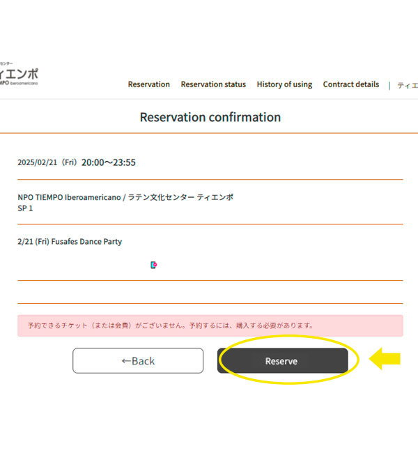This screenshot has height=469, width=418.
Task: Go to the Reservation status page
Action: click(213, 84)
